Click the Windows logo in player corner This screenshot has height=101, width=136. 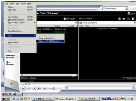click(x=12, y=84)
